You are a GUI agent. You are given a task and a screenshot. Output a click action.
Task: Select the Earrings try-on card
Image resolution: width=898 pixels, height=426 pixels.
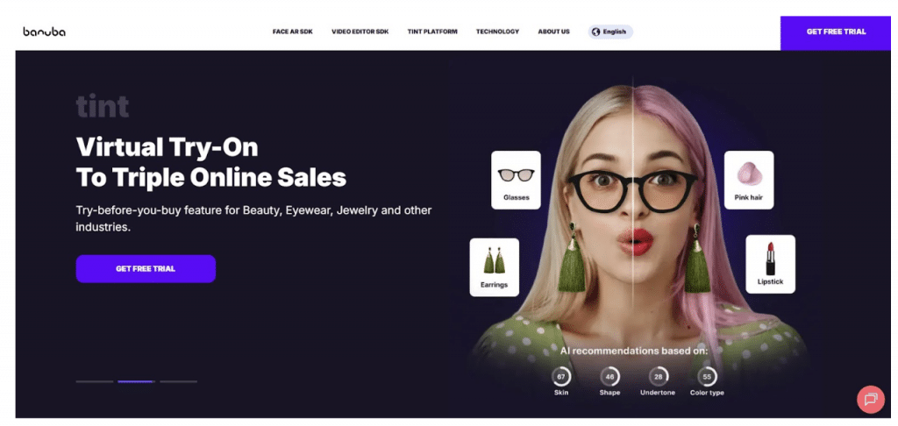click(x=495, y=267)
